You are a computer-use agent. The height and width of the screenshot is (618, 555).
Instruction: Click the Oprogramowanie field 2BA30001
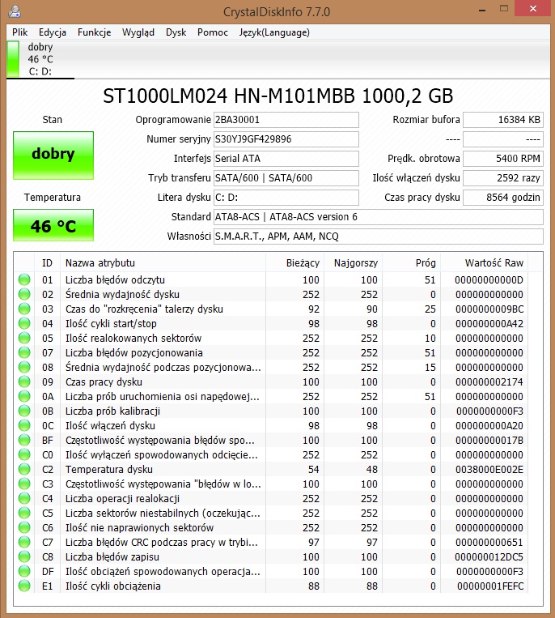286,120
